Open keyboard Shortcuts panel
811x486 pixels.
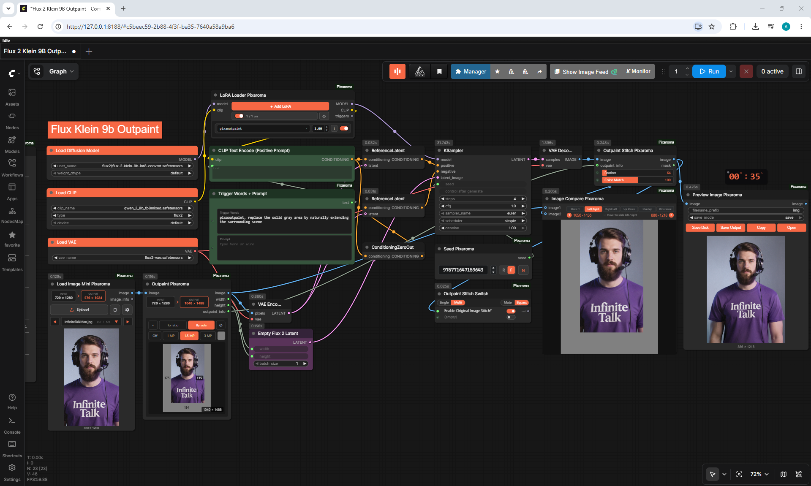pos(12,449)
